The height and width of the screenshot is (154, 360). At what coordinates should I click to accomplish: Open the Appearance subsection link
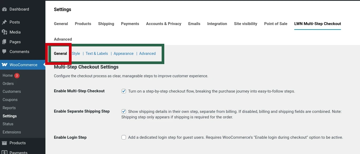[x=123, y=54]
